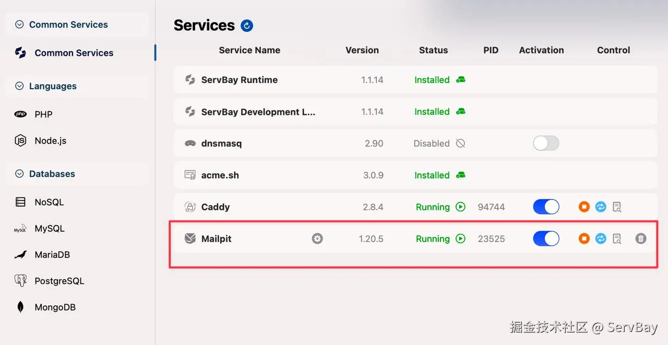Collapse the Databases sidebar section
Viewport: 668px width, 345px height.
[x=20, y=174]
